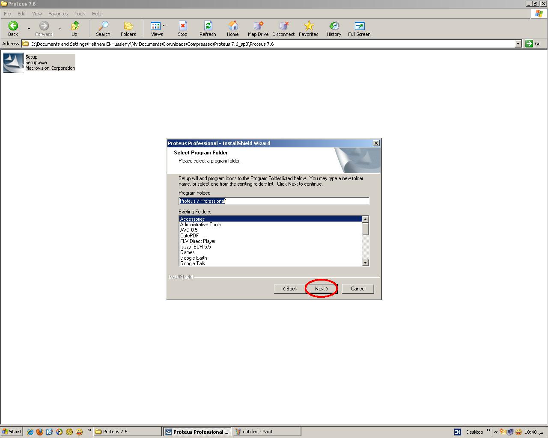The image size is (548, 438).
Task: Select CutePDF folder entry
Action: [x=271, y=235]
